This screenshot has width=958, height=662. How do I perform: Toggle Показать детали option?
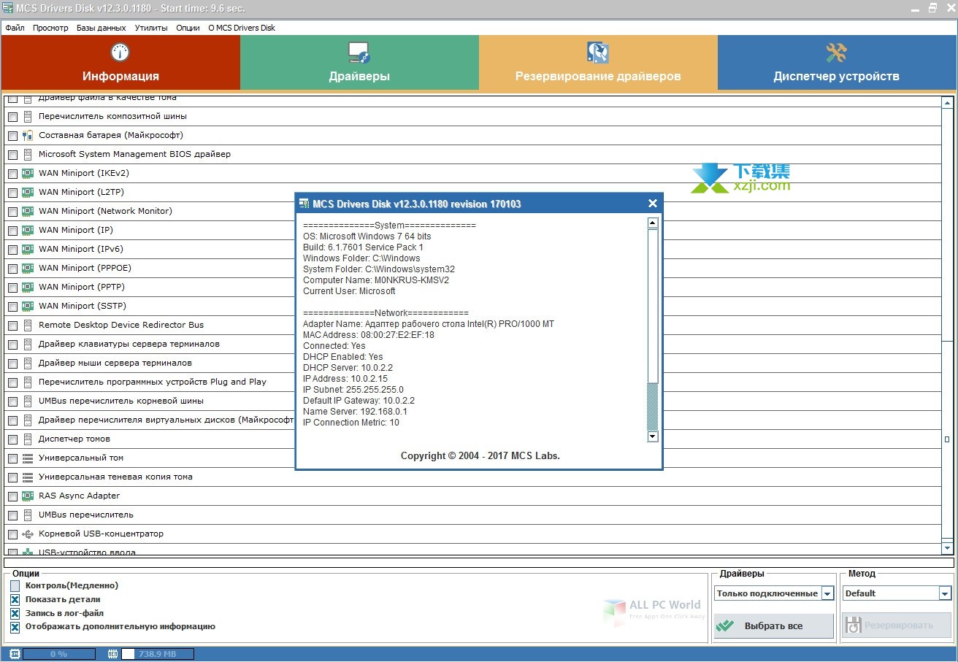[15, 599]
